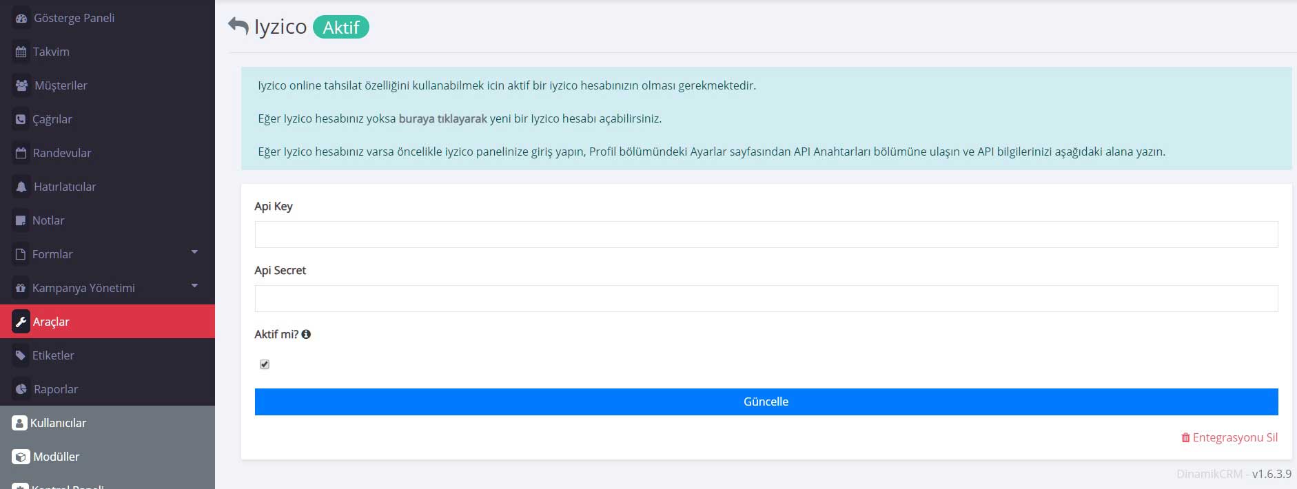Click the green Aktif status badge

(341, 27)
